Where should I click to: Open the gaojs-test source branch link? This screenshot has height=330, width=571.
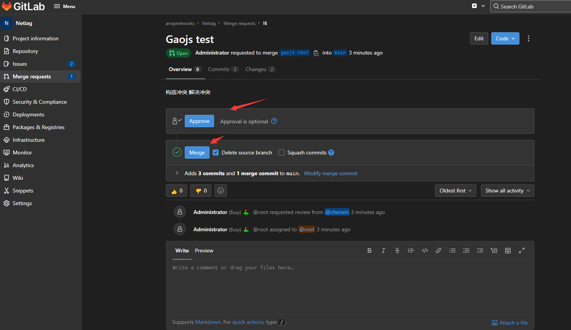pos(295,53)
